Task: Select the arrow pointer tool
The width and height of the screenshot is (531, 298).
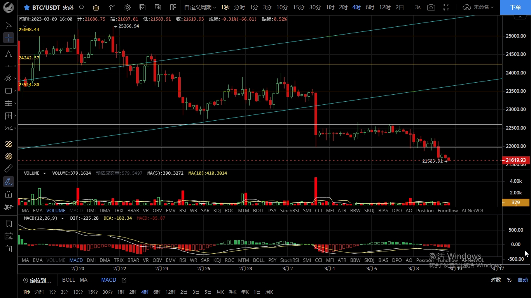Action: pos(9,25)
